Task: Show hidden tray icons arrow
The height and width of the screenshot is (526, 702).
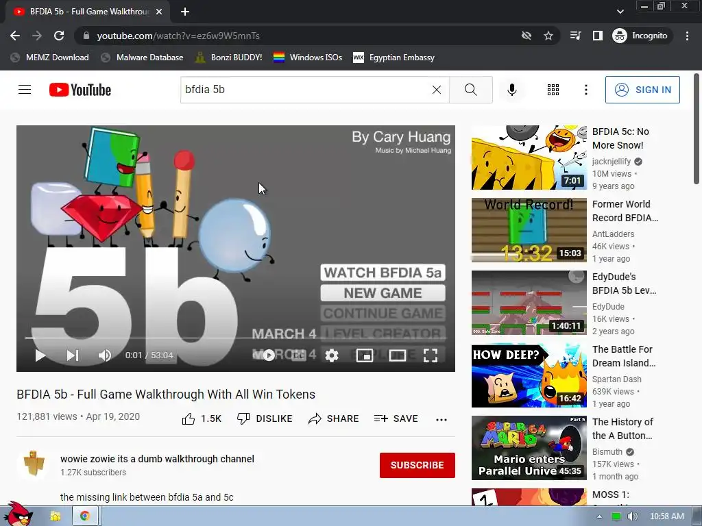Action: [x=599, y=516]
